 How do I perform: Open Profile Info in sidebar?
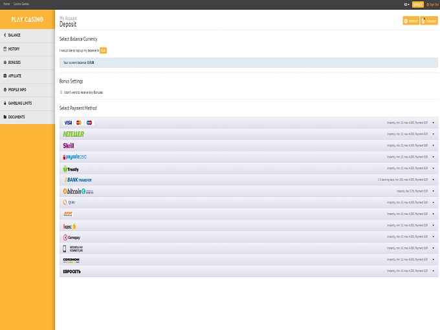coord(17,89)
